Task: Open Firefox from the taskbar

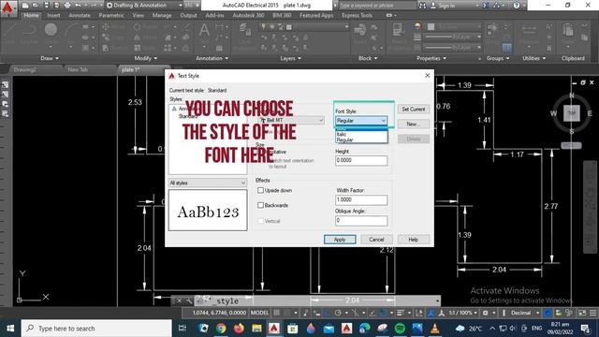Action: (x=239, y=329)
